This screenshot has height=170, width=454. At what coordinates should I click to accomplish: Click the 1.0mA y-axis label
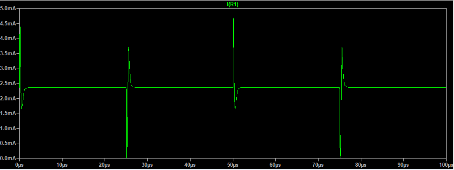[8, 128]
